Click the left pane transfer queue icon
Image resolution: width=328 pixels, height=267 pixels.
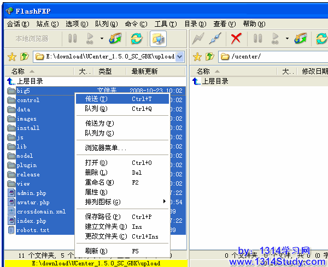tap(115, 39)
